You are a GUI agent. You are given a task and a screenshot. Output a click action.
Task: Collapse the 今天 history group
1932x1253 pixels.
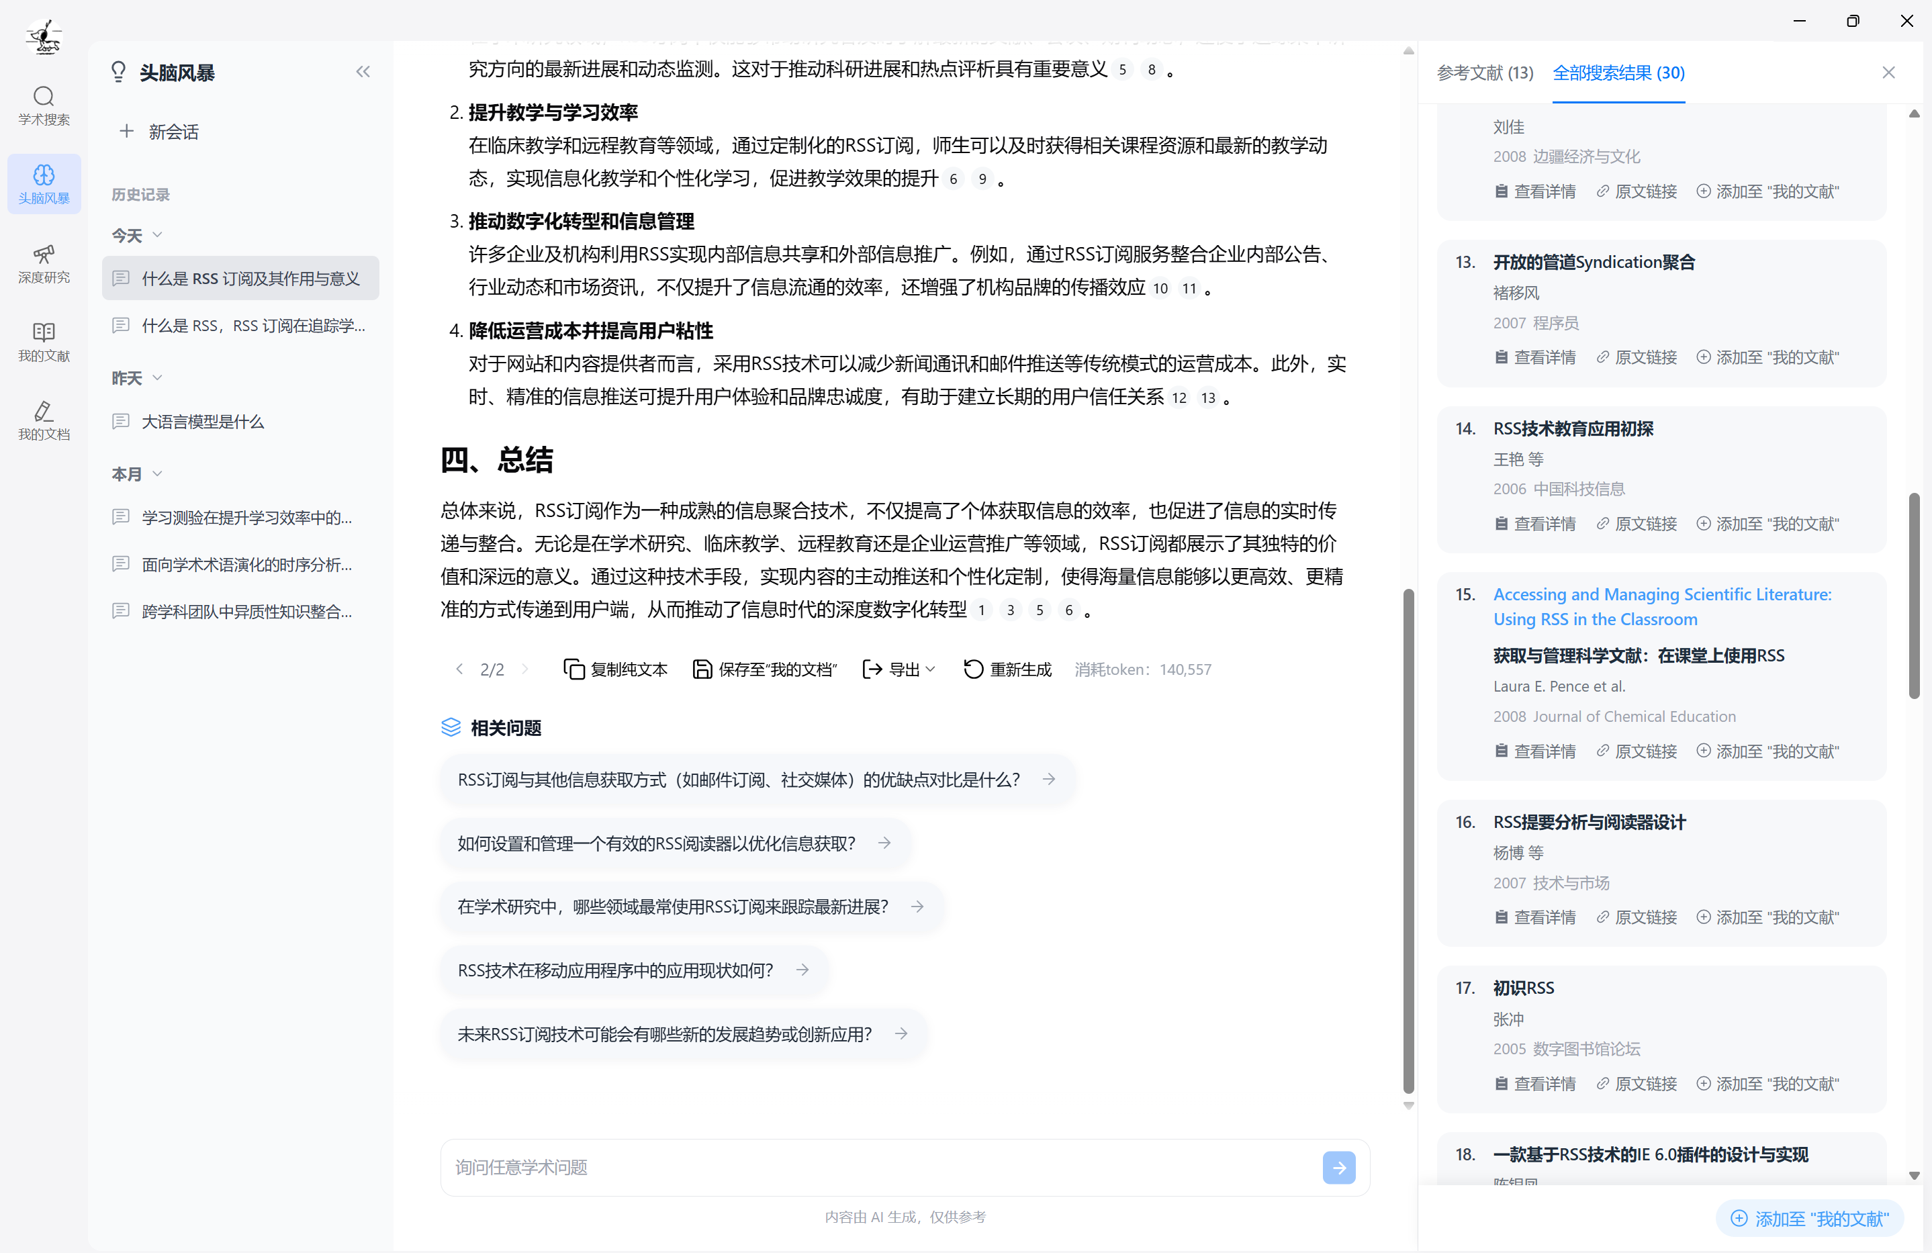point(158,235)
